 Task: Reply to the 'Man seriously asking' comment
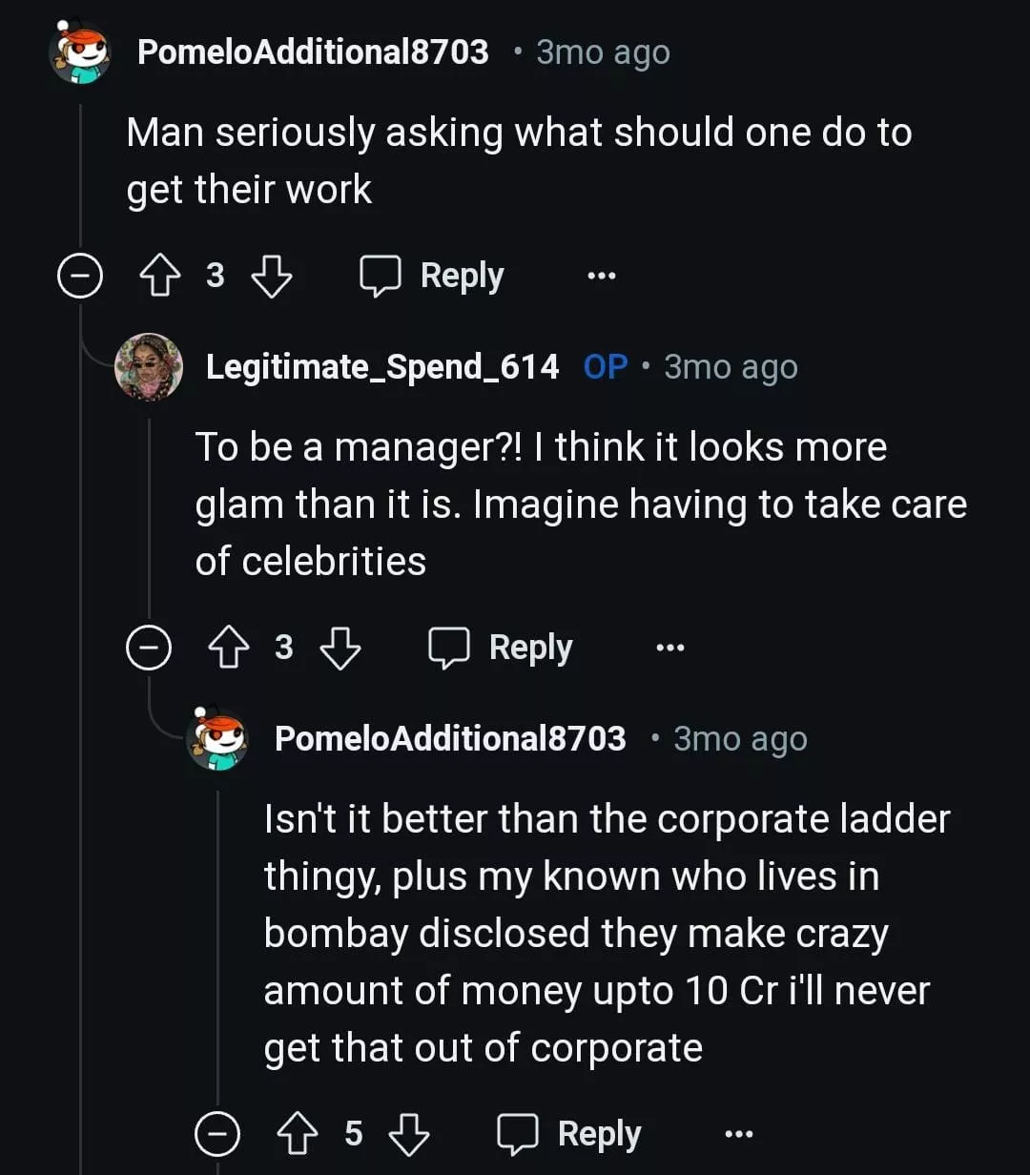(x=432, y=277)
